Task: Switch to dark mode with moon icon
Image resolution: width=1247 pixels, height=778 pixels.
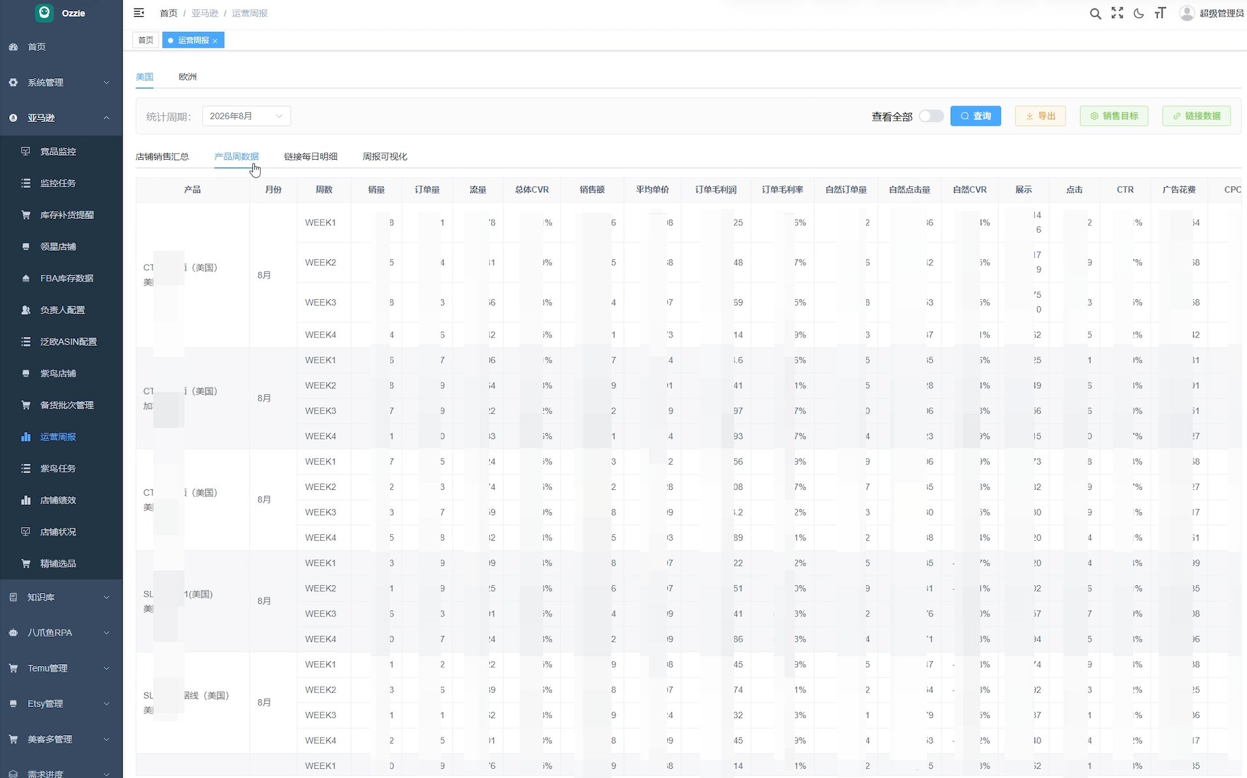Action: click(x=1139, y=13)
